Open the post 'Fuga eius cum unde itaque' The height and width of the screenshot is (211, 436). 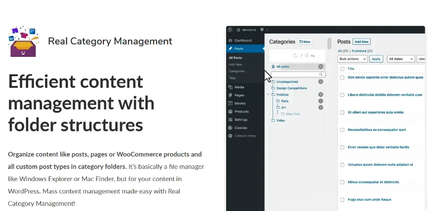(370, 199)
